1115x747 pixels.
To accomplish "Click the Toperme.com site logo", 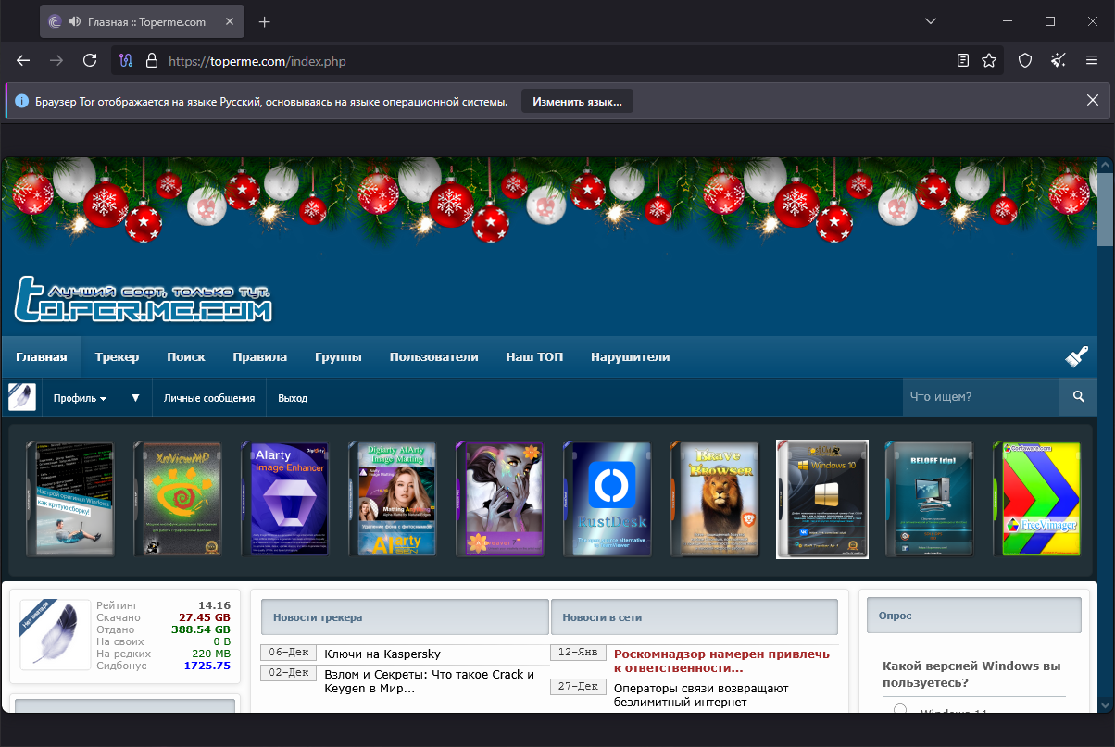I will pos(144,298).
